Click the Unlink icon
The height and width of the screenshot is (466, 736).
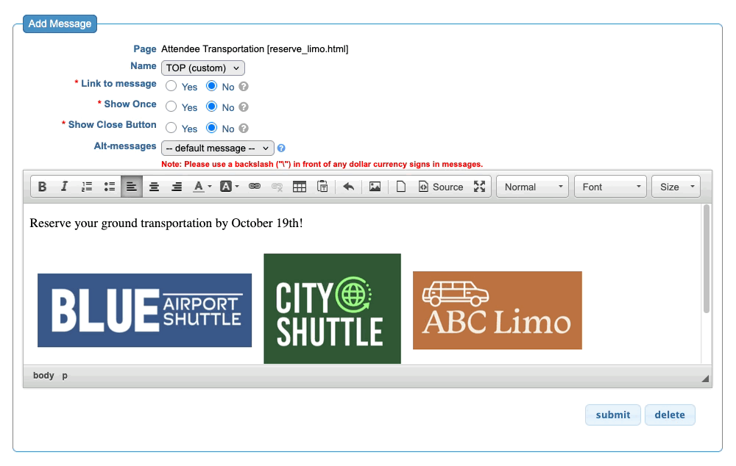(x=277, y=187)
